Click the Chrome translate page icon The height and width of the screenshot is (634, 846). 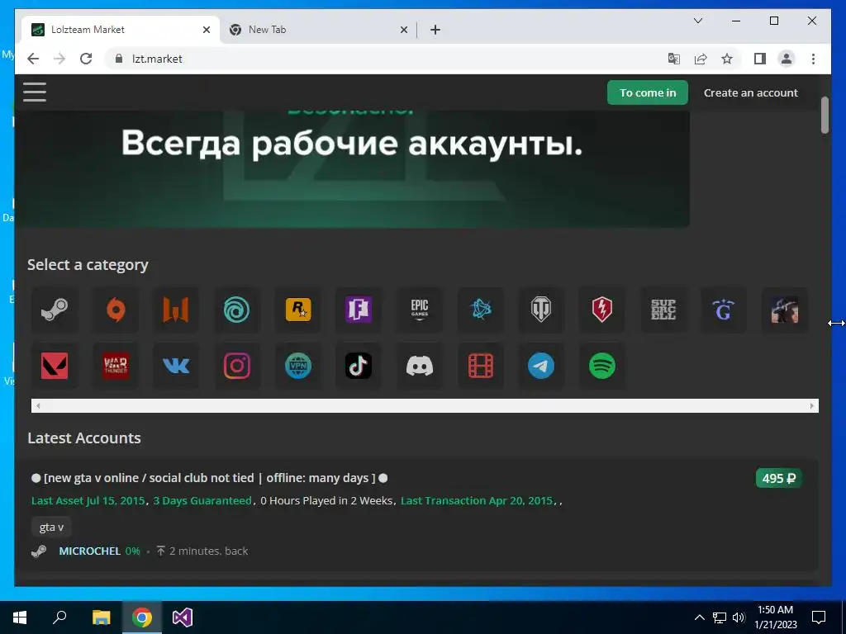(x=674, y=59)
